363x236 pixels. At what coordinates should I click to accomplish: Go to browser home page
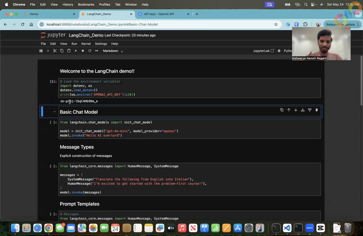pos(31,24)
